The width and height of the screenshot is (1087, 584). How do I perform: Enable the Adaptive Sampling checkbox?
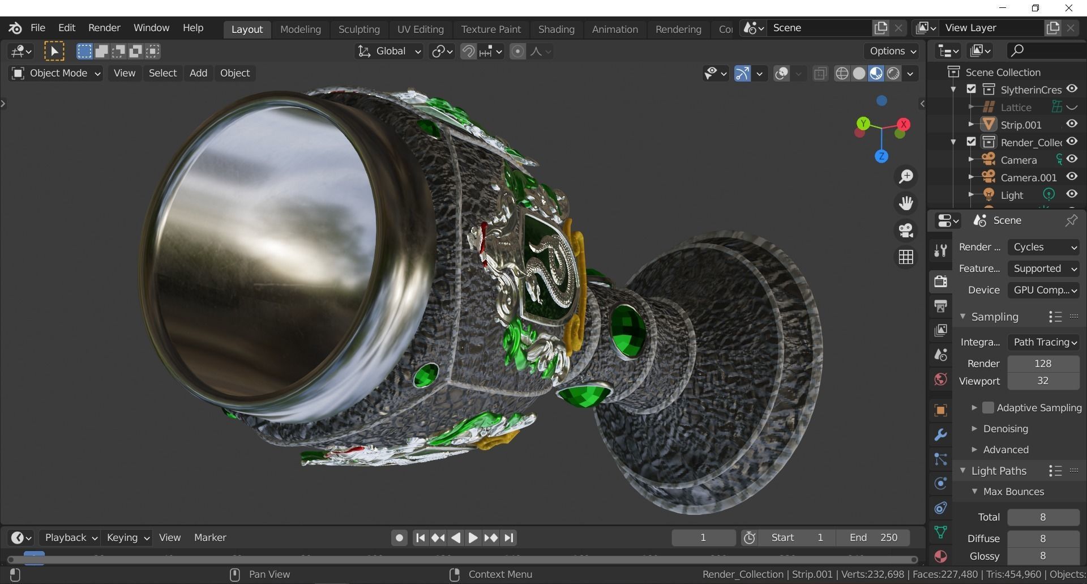988,408
